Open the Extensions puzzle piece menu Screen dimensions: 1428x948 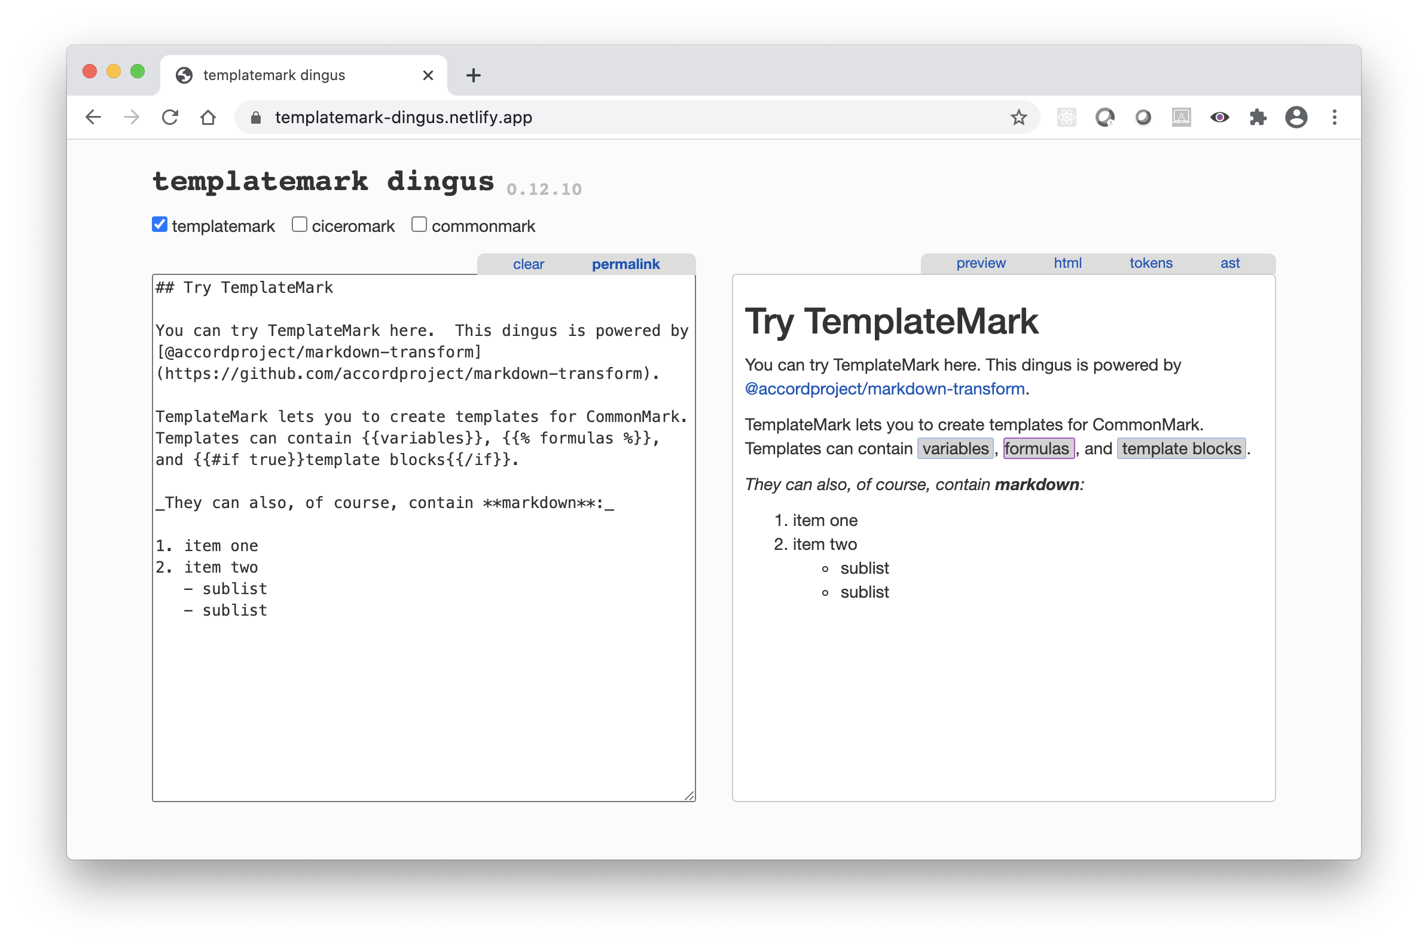click(1258, 117)
